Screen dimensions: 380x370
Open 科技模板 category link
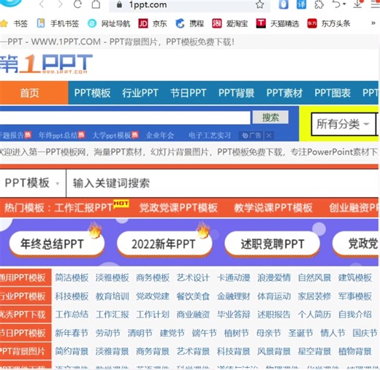(x=72, y=296)
